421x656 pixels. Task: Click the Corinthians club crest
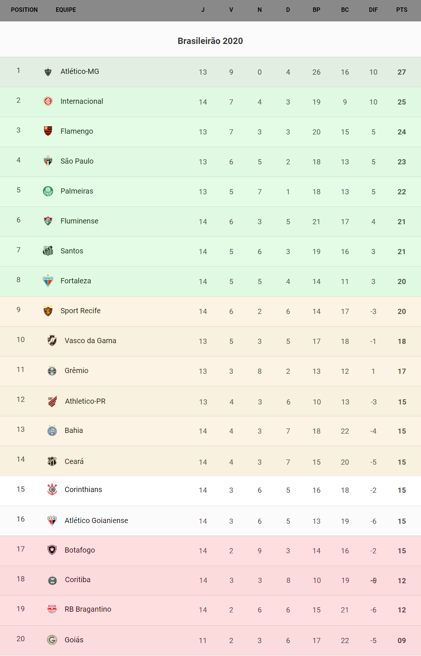pyautogui.click(x=52, y=489)
